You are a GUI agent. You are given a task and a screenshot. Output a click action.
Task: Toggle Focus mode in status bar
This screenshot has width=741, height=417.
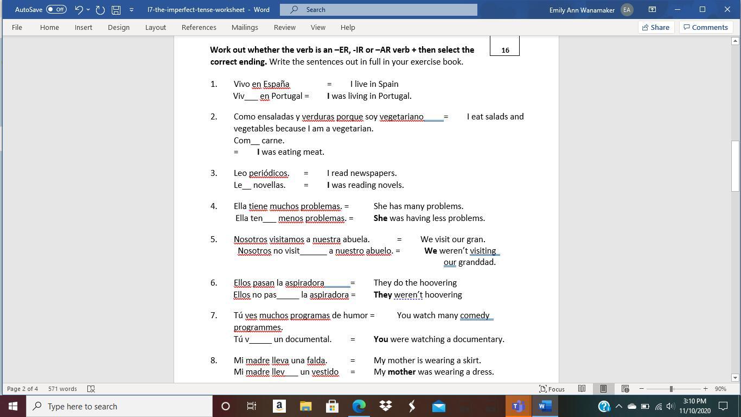[552, 389]
